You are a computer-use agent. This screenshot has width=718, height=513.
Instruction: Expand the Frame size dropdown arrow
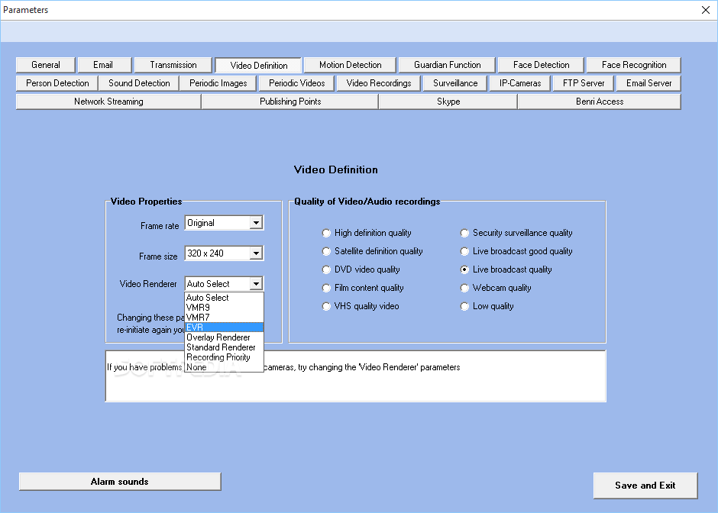click(256, 253)
